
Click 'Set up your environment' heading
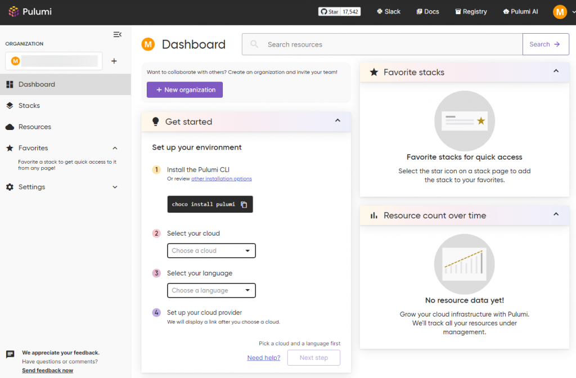click(197, 147)
